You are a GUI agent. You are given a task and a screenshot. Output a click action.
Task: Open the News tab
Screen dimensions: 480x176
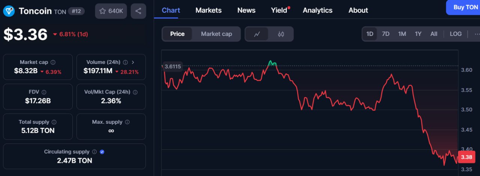[246, 10]
